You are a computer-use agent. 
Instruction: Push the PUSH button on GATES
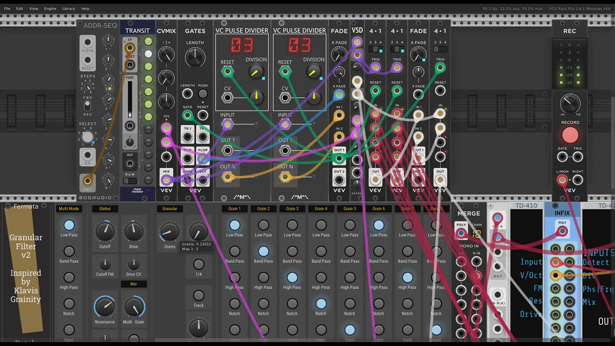(203, 94)
